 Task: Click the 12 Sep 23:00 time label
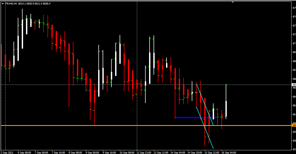pyautogui.click(x=144, y=152)
